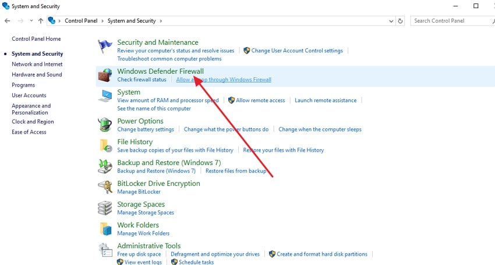
Task: Click the Backup and Restore drive icon
Action: click(105, 166)
